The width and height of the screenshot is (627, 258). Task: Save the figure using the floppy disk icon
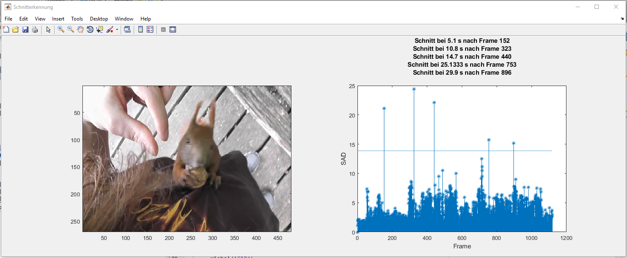[25, 29]
